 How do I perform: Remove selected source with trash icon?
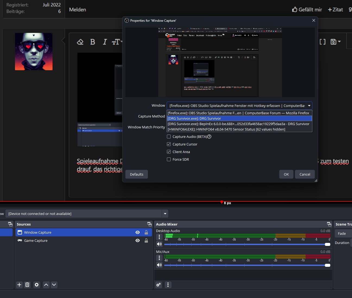pyautogui.click(x=27, y=285)
